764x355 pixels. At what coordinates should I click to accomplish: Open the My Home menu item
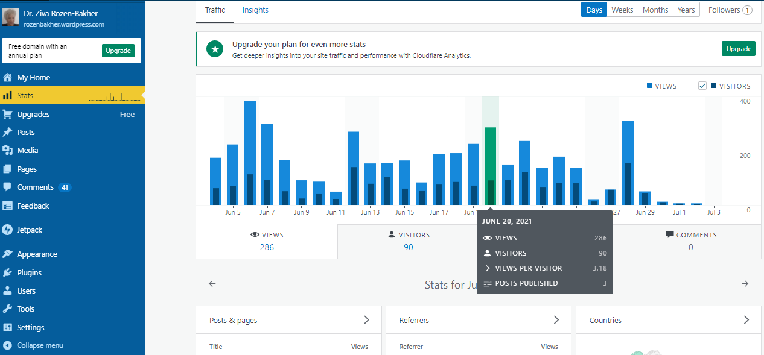pos(72,77)
